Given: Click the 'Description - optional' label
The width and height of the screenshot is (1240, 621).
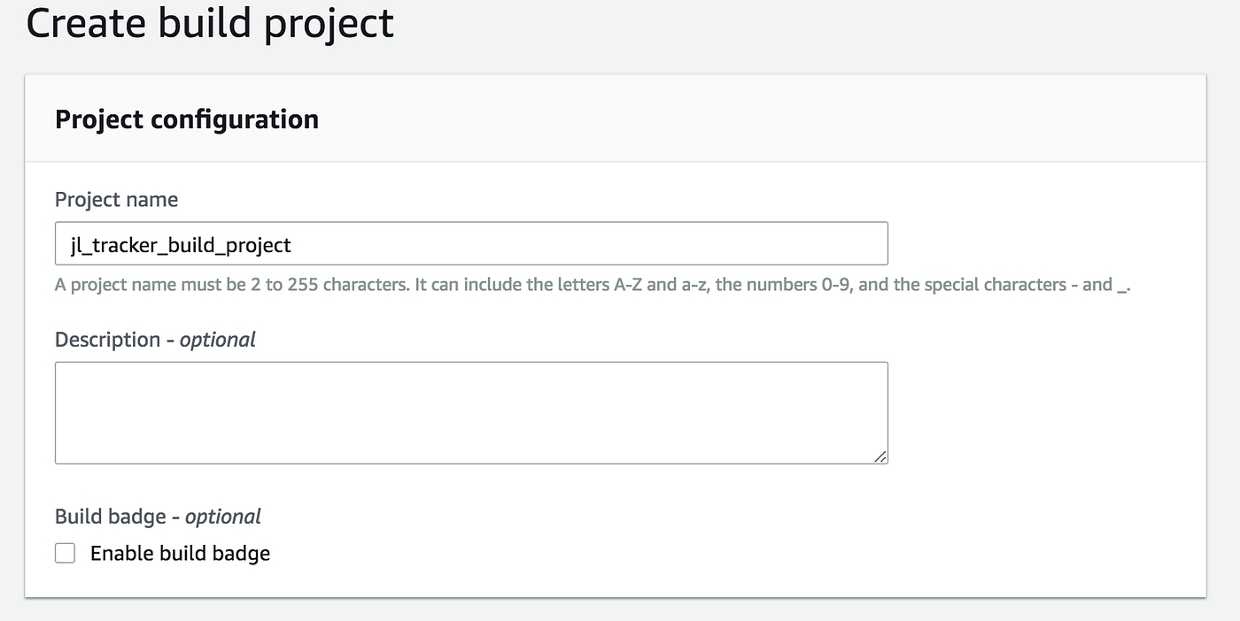Looking at the screenshot, I should [x=155, y=340].
